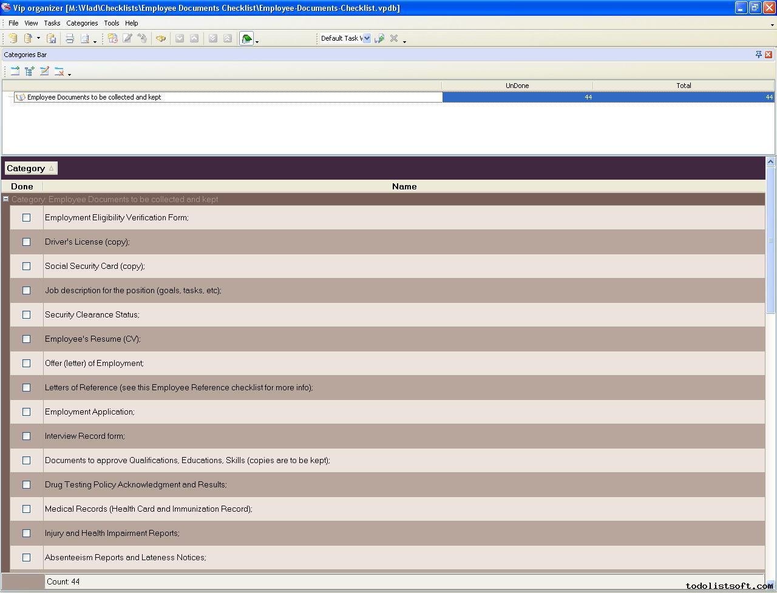Open the Categories menu

(x=82, y=23)
